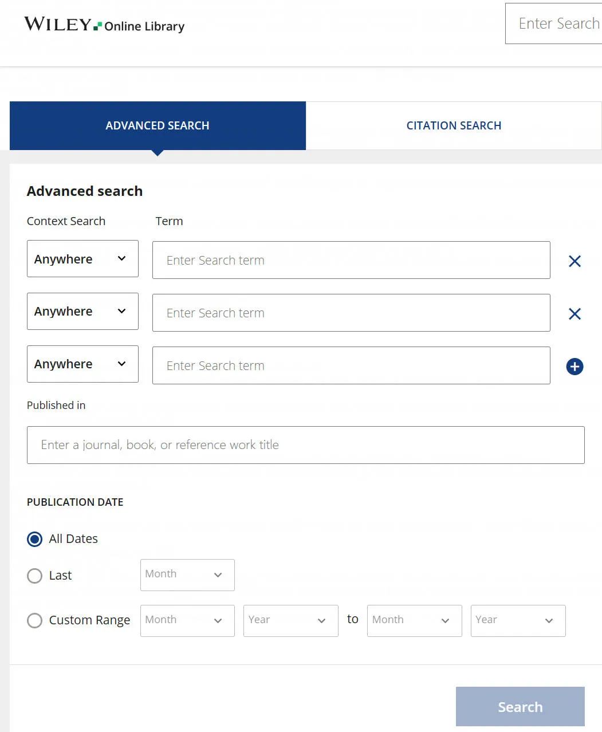Click the Wiley Online Library logo

coord(104,25)
